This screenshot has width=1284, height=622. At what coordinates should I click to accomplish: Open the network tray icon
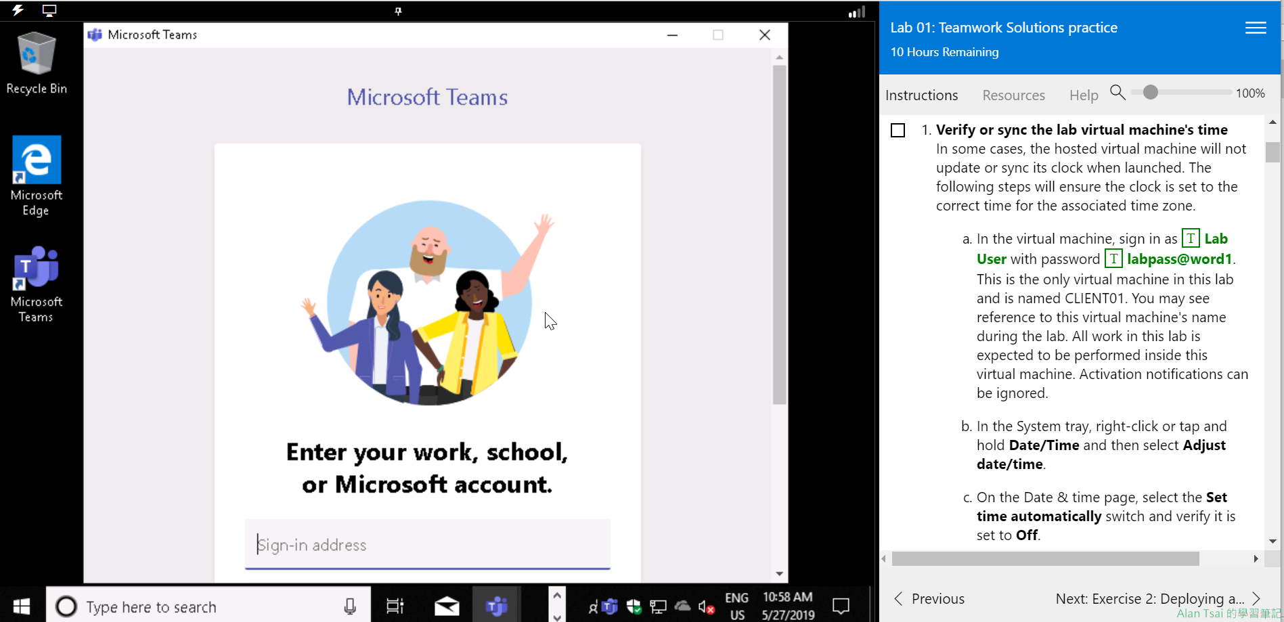coord(658,606)
